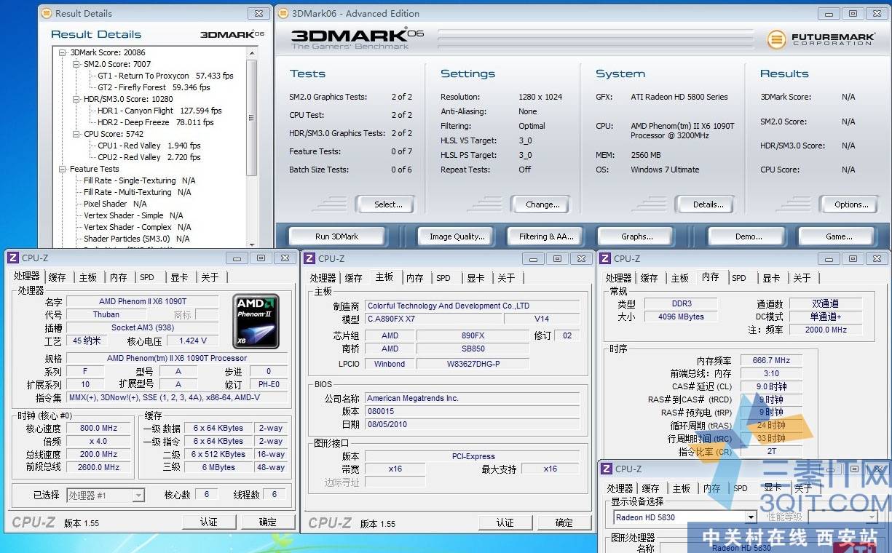Open Image Quality... tool

(457, 236)
